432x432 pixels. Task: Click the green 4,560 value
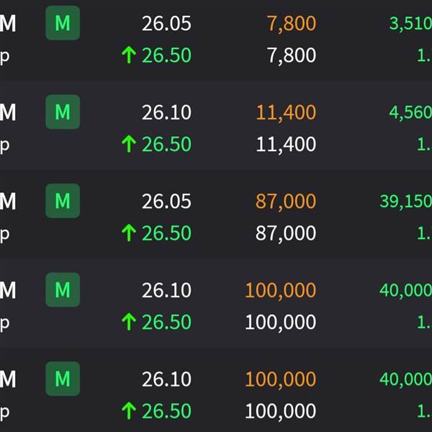click(410, 112)
